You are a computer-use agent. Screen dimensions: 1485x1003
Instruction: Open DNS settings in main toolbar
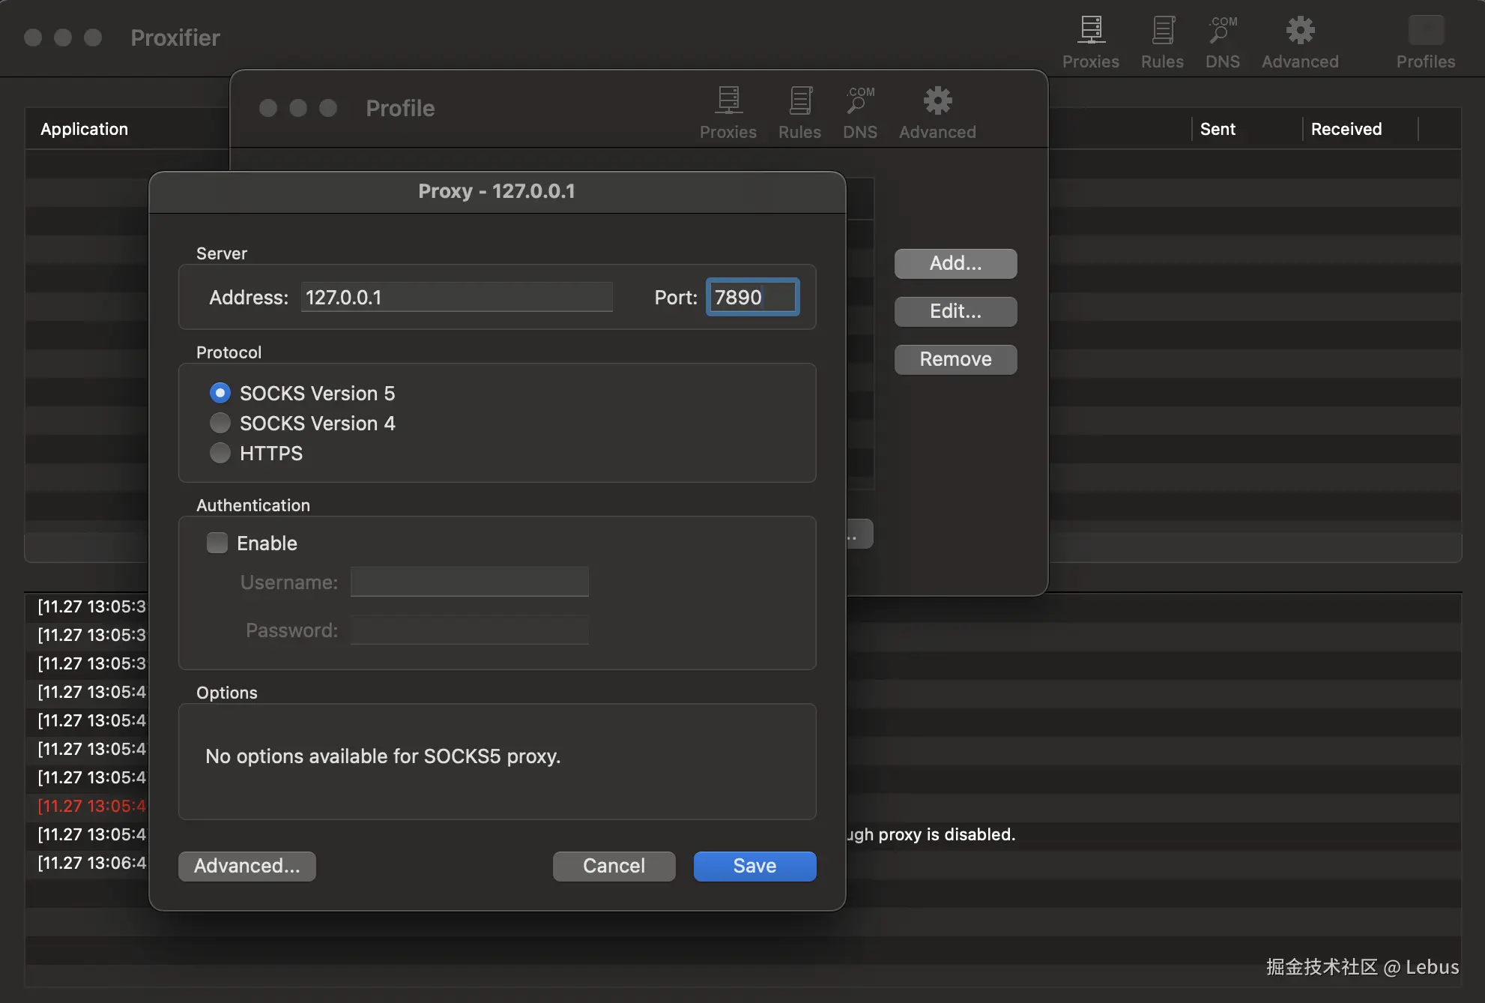coord(1223,42)
